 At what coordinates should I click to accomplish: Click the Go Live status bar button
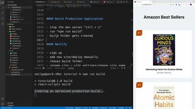pos(104,108)
